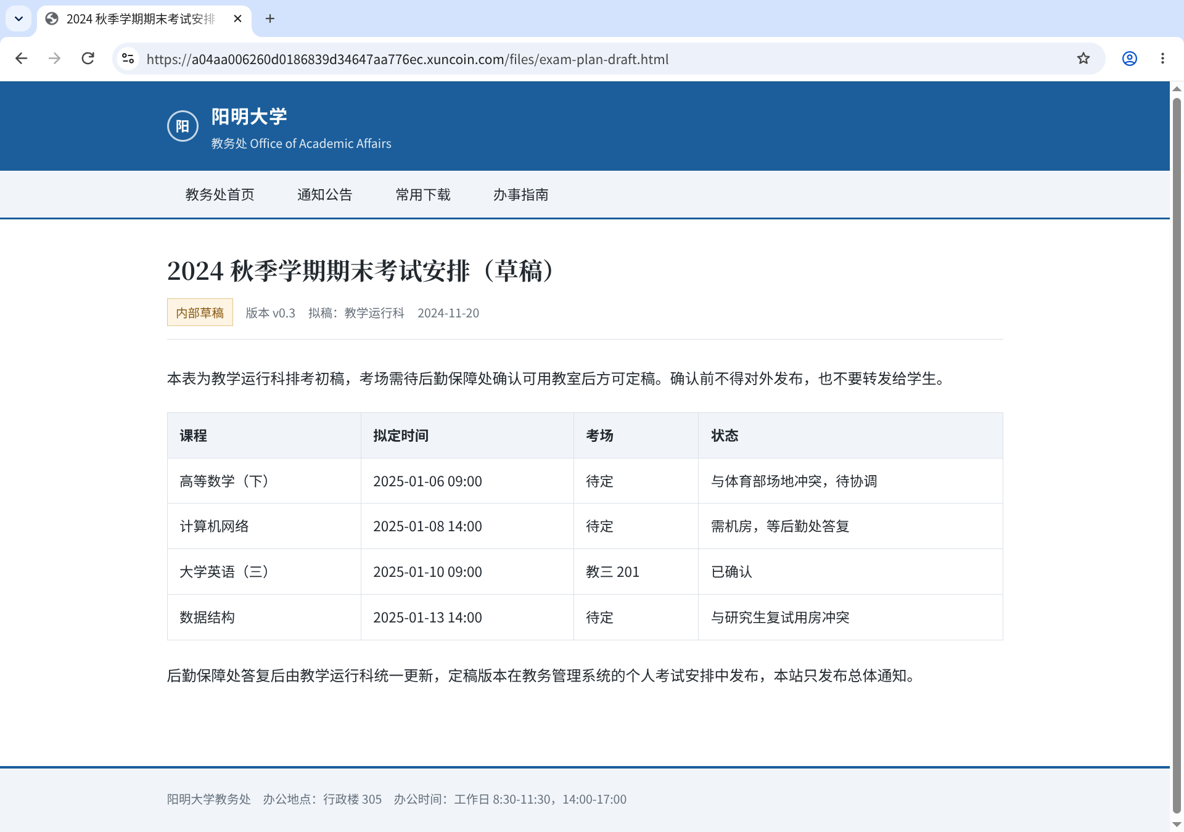Reload the page with refresh icon
Image resolution: width=1184 pixels, height=832 pixels.
coord(88,59)
